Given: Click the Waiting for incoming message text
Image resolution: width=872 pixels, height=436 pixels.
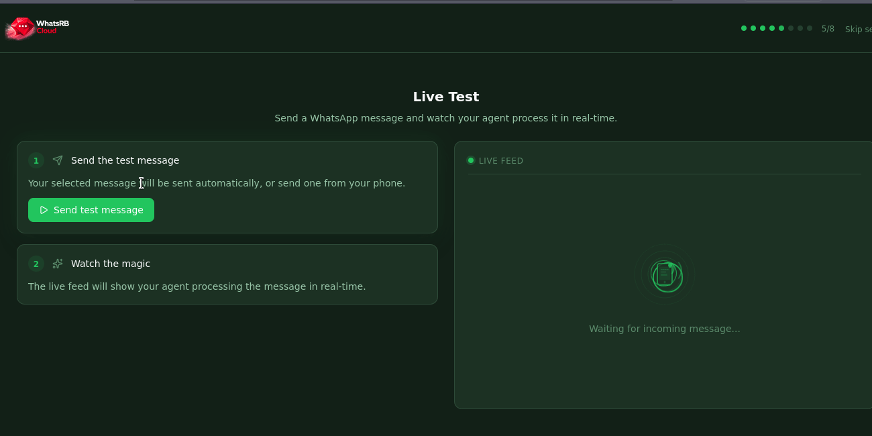Looking at the screenshot, I should point(665,329).
